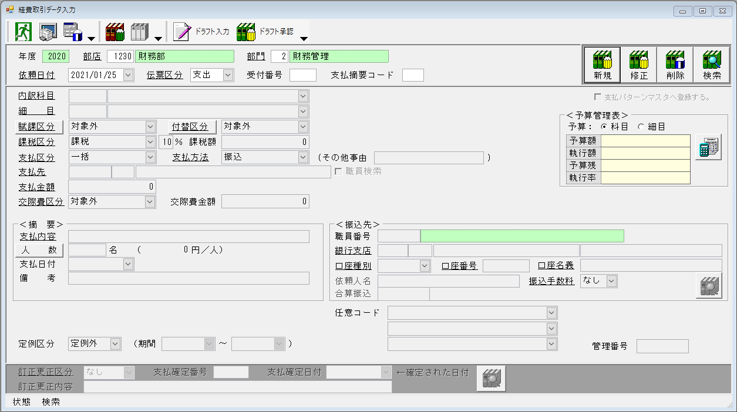Open ドラフト承認 draft approval
This screenshot has height=412, width=737.
click(x=265, y=31)
